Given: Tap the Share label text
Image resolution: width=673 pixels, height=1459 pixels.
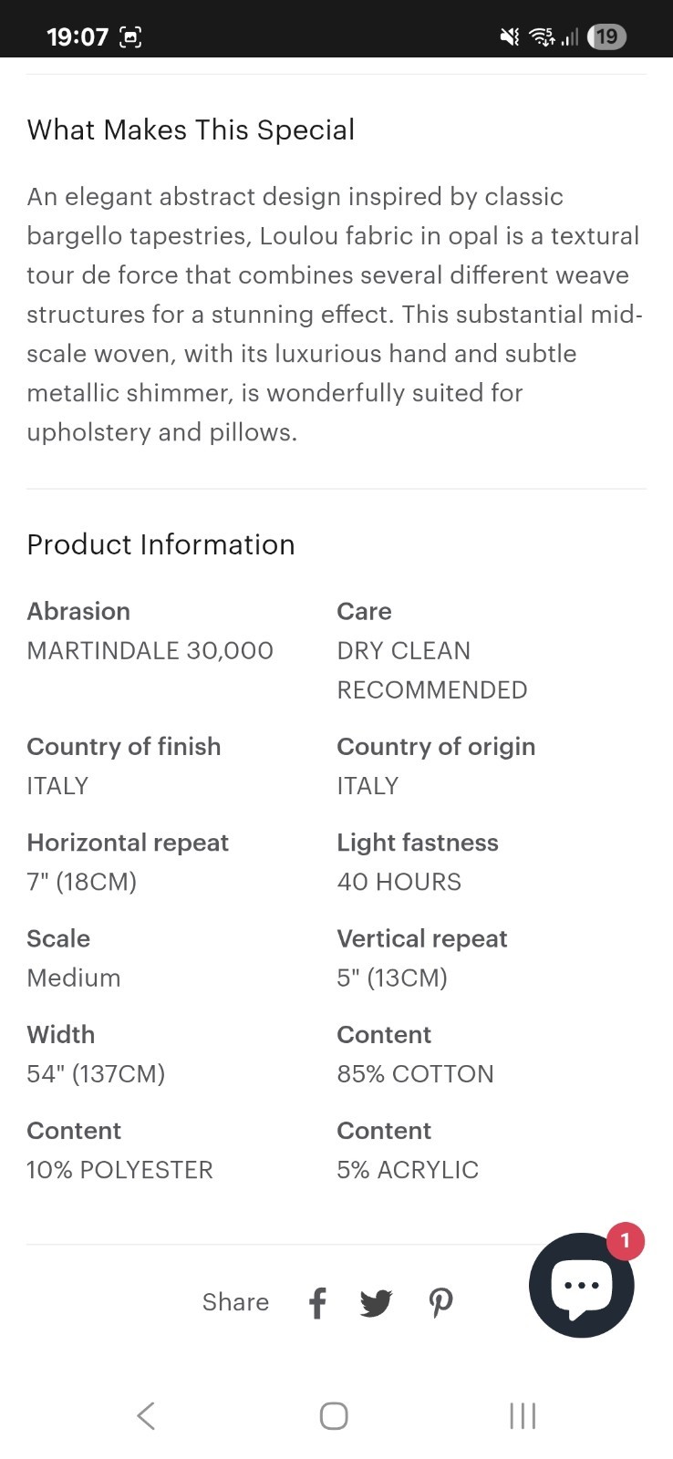Looking at the screenshot, I should point(235,1302).
